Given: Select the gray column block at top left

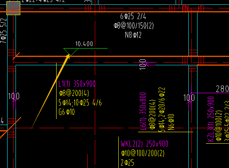Looking at the screenshot, I should click(13, 8).
